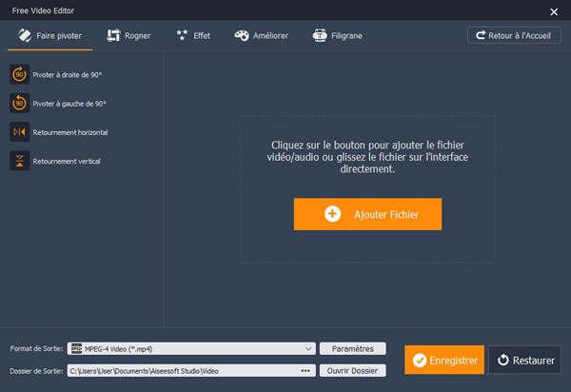The height and width of the screenshot is (392, 571).
Task: Click the Paramètres button
Action: click(x=352, y=348)
